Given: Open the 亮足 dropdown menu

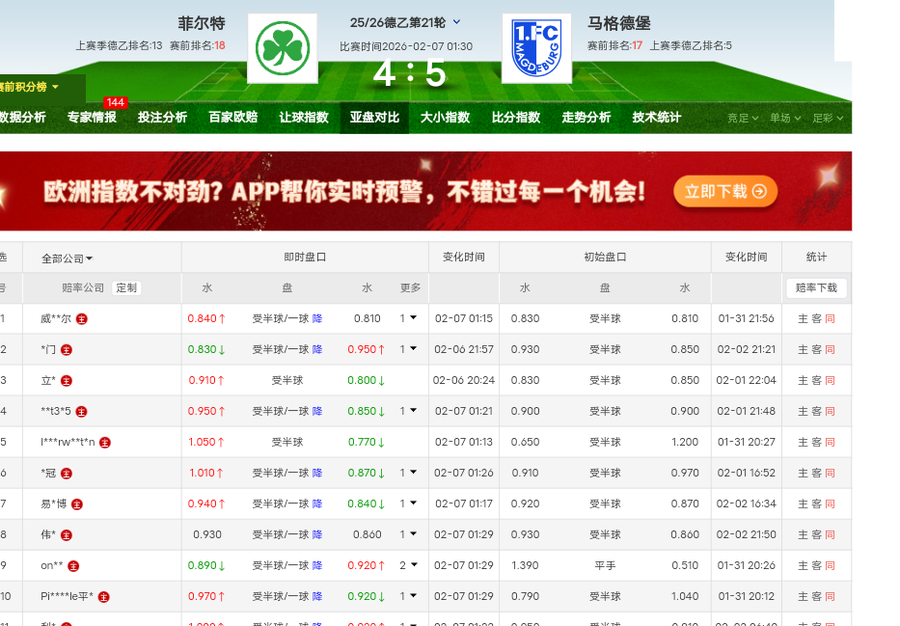Looking at the screenshot, I should point(743,118).
